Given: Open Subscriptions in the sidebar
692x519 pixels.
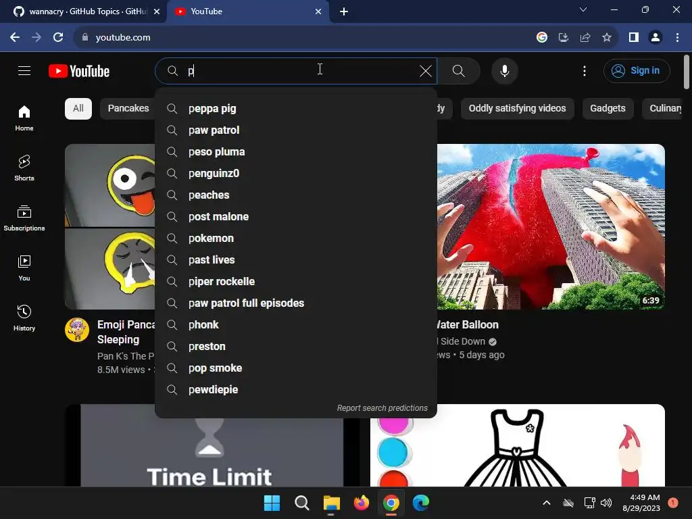Looking at the screenshot, I should [x=24, y=218].
